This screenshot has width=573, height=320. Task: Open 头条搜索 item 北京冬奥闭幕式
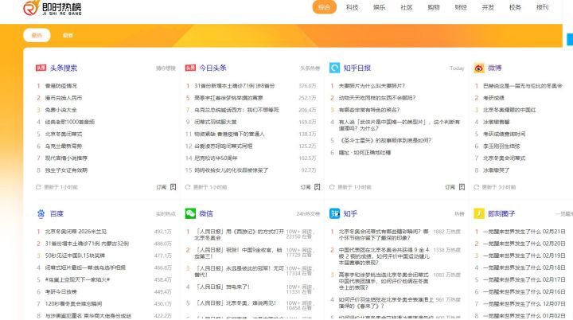click(64, 134)
